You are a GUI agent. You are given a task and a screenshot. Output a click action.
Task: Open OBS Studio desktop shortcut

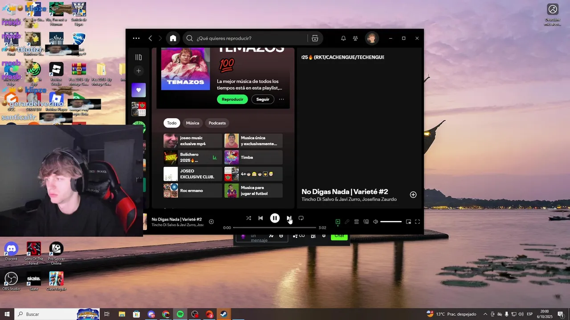[11, 281]
